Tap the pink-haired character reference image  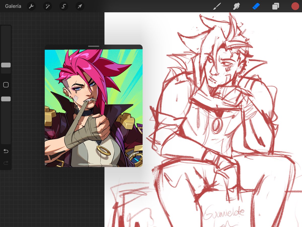click(94, 108)
